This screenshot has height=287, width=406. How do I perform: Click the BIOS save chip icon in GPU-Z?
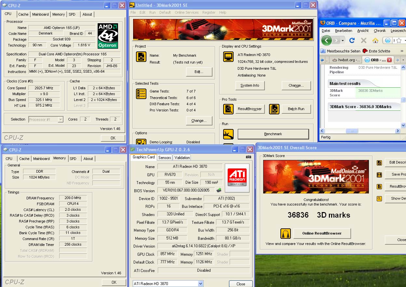pyautogui.click(x=219, y=190)
